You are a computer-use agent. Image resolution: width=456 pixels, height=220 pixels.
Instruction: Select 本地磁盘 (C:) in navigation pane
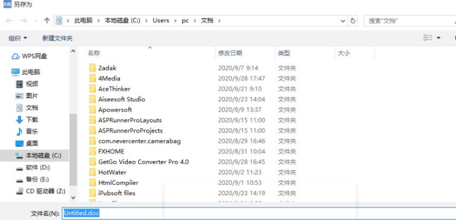point(34,155)
